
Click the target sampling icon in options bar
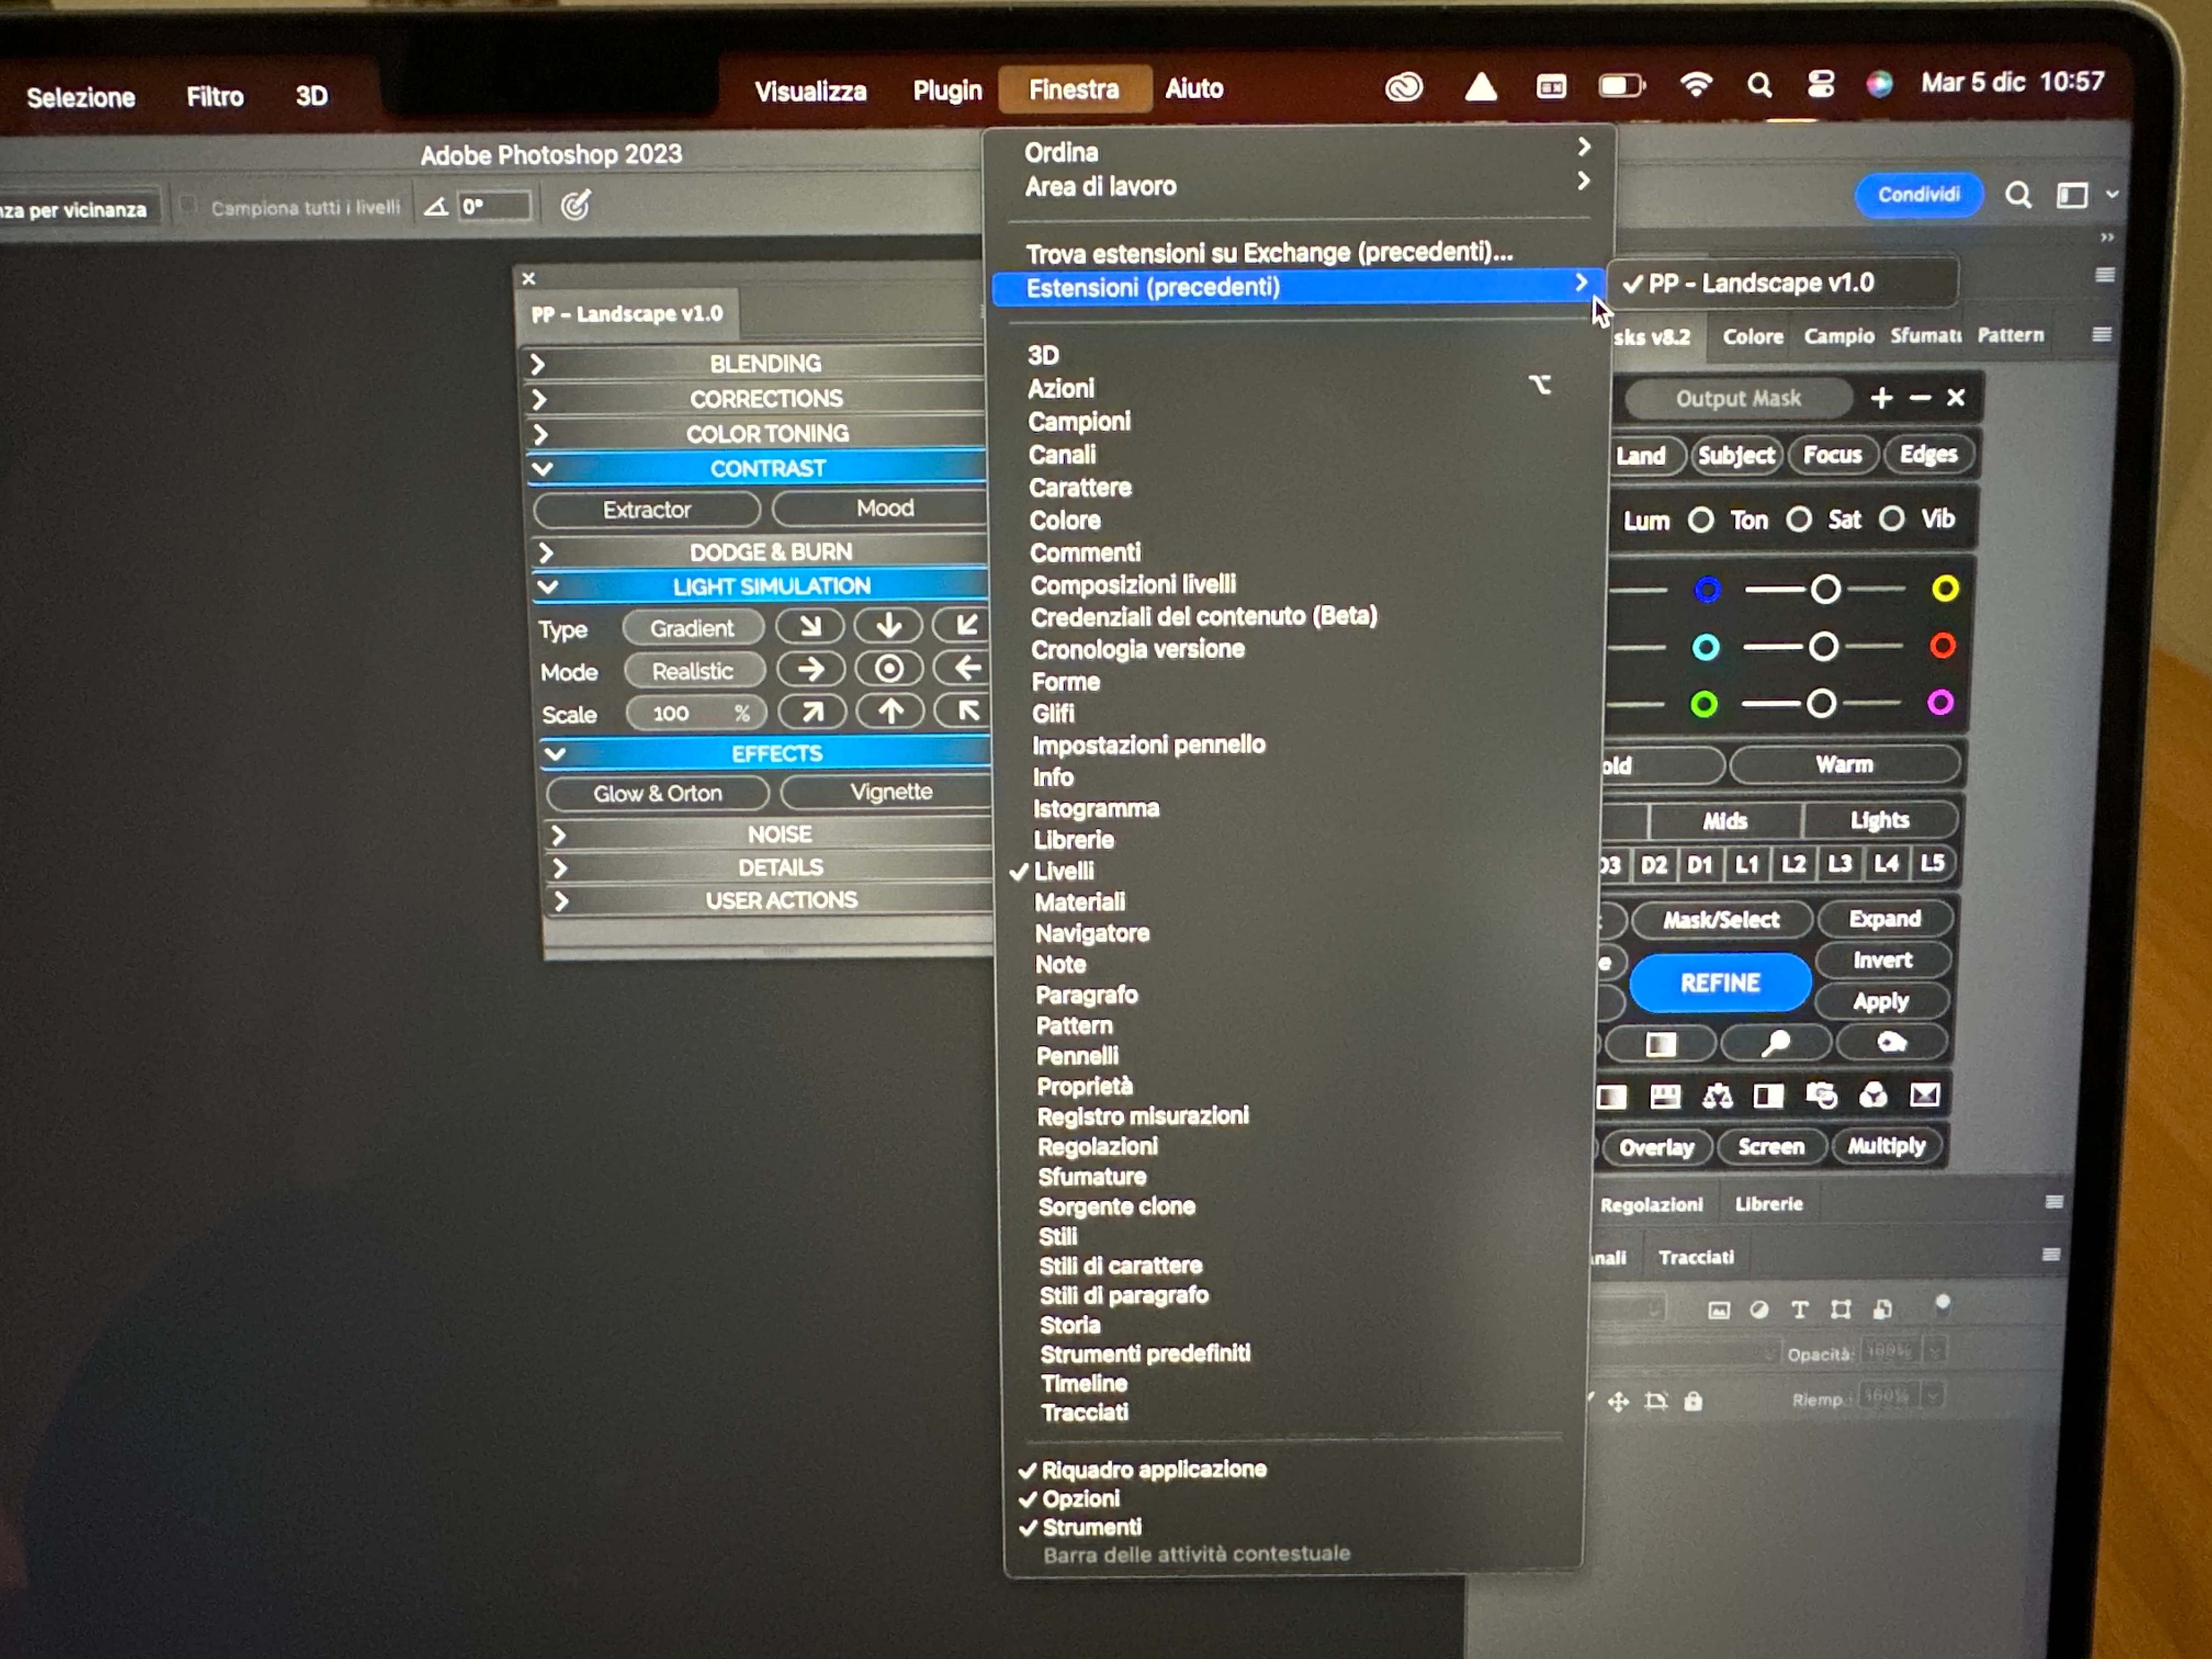coord(575,206)
